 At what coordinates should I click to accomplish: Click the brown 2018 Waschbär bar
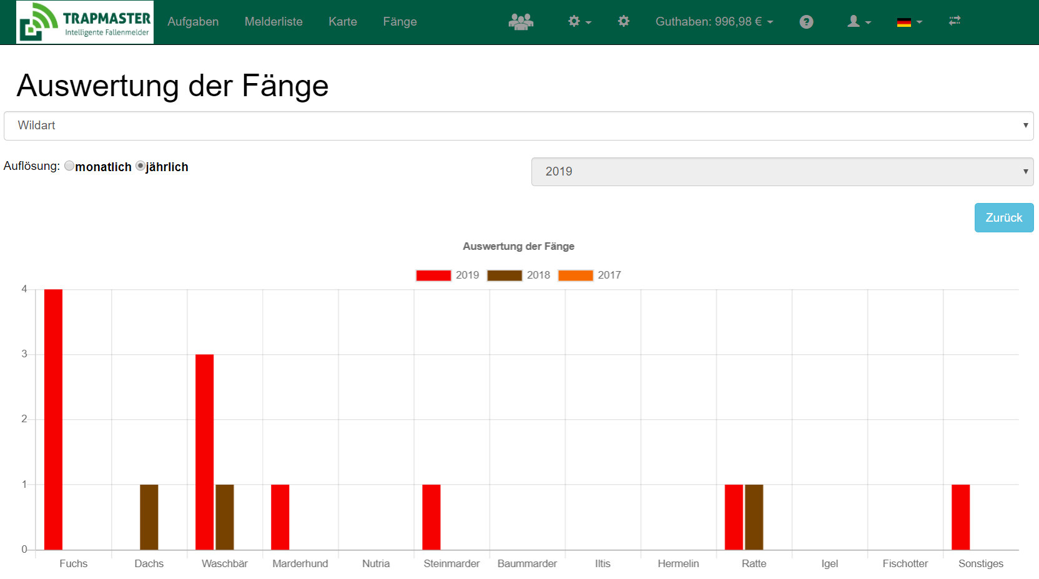pyautogui.click(x=225, y=517)
